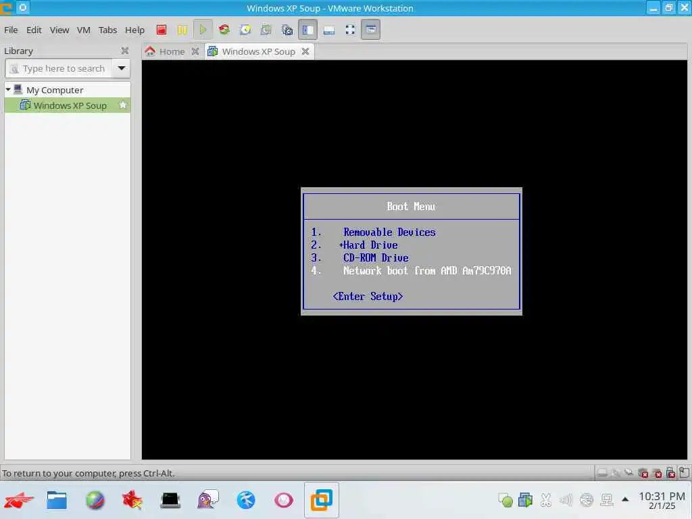The height and width of the screenshot is (519, 692).
Task: Click Enter Setup in the Boot Menu
Action: 368,296
